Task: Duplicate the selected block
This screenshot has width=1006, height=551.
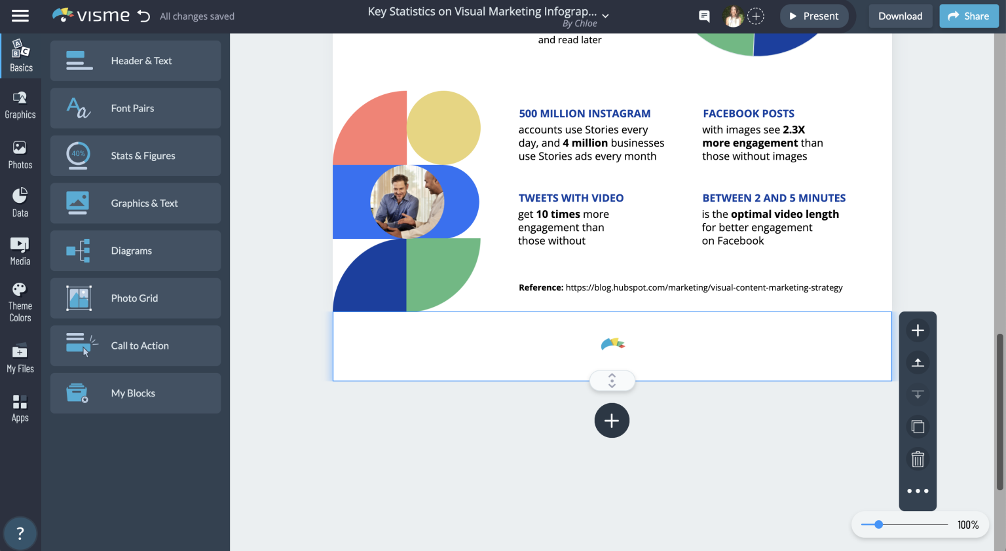Action: [918, 426]
